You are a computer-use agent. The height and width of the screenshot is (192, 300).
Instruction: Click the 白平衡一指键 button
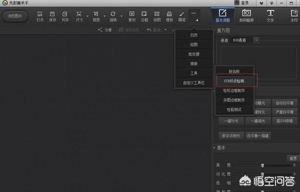pyautogui.click(x=257, y=136)
